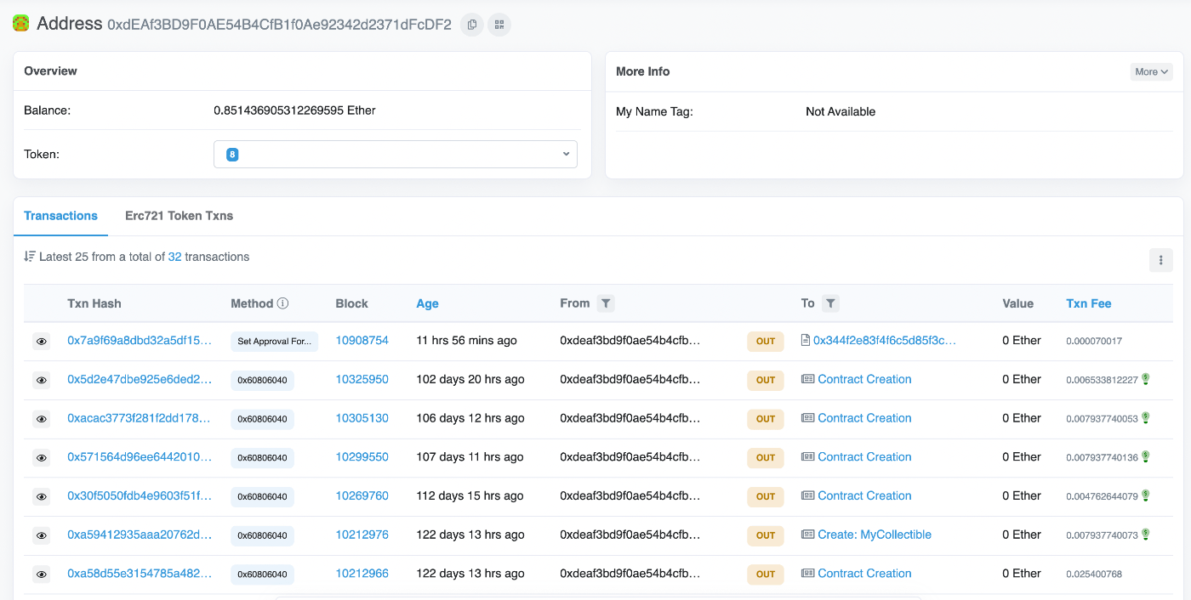1191x600 pixels.
Task: Click contract creation icon in block 10325950 row
Action: tap(807, 379)
